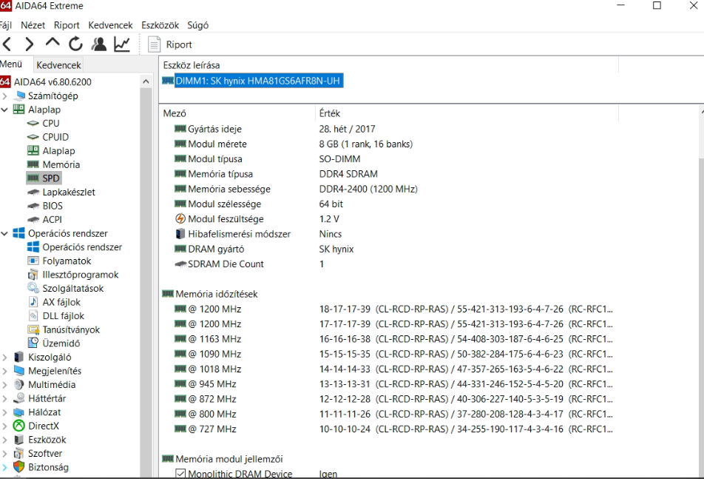Click the up-level arrow icon
The width and height of the screenshot is (704, 479).
pyautogui.click(x=53, y=43)
